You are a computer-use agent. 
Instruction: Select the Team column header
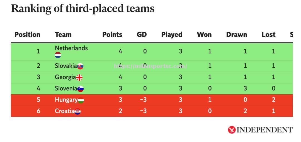click(x=63, y=35)
